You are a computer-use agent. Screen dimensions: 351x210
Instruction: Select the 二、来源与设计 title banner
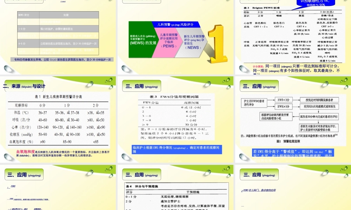coord(24,85)
